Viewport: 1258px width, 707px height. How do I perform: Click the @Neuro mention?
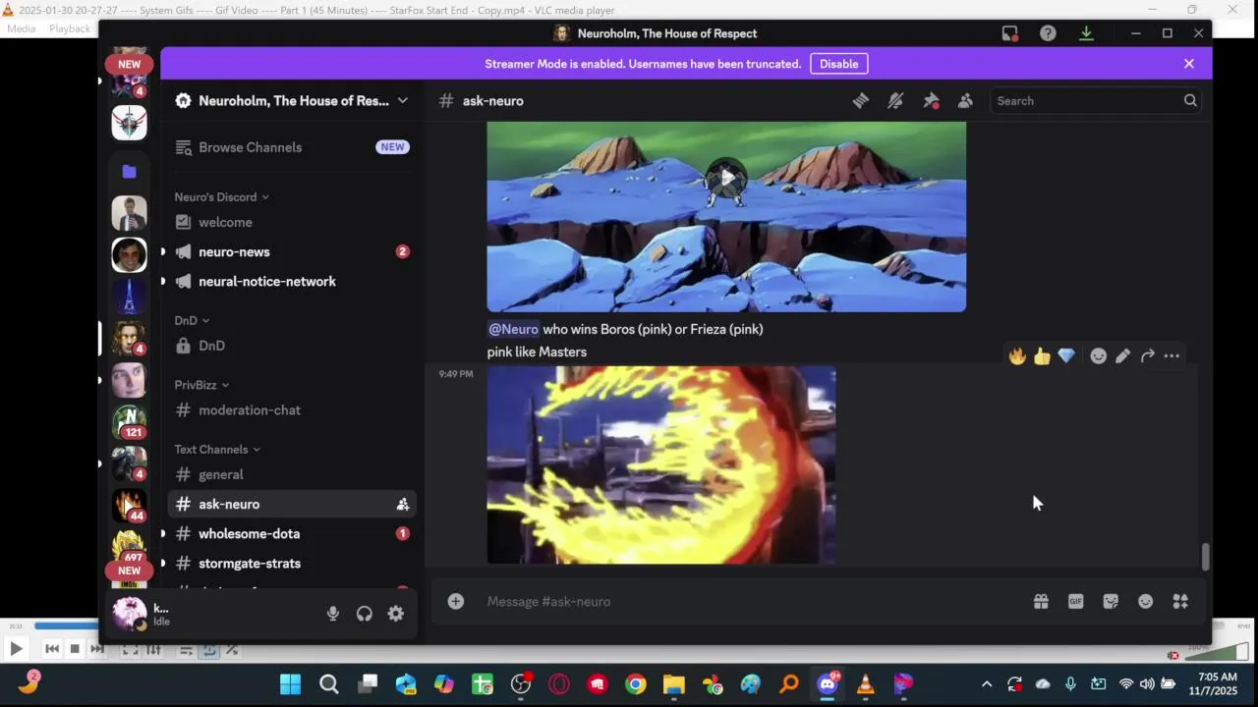coord(513,329)
